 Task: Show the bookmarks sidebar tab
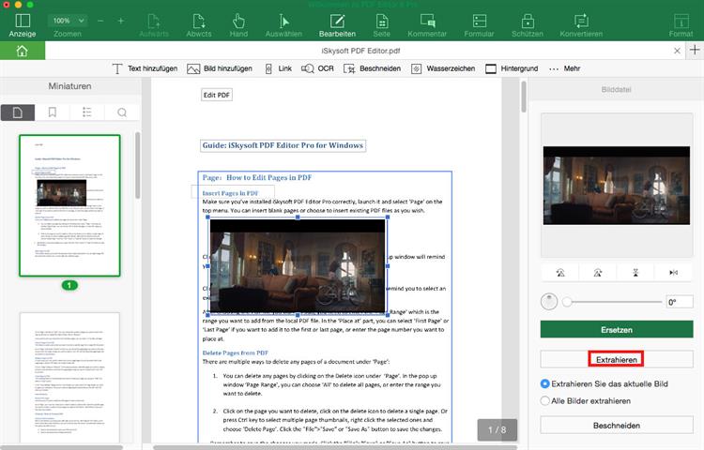pos(52,112)
